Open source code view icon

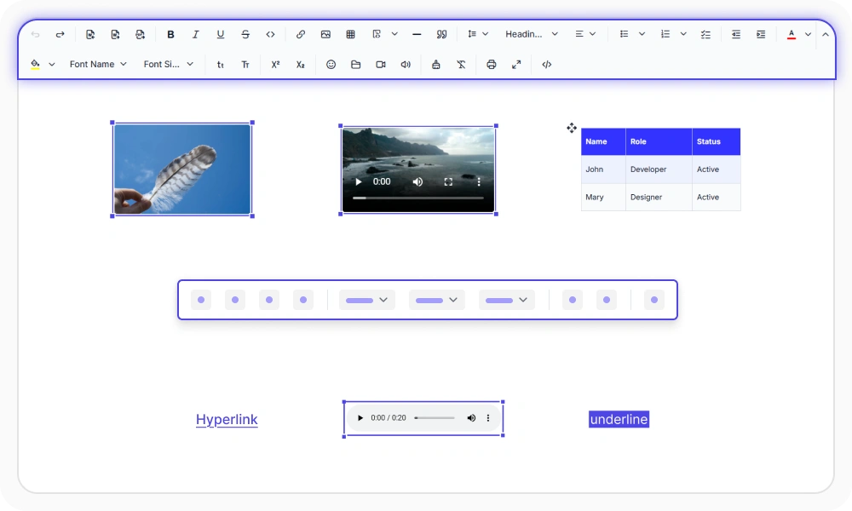547,65
